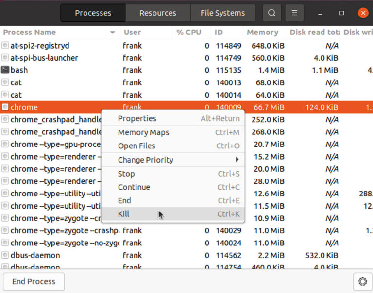Open Memory Maps from the context menu
The height and width of the screenshot is (293, 373).
(x=143, y=132)
